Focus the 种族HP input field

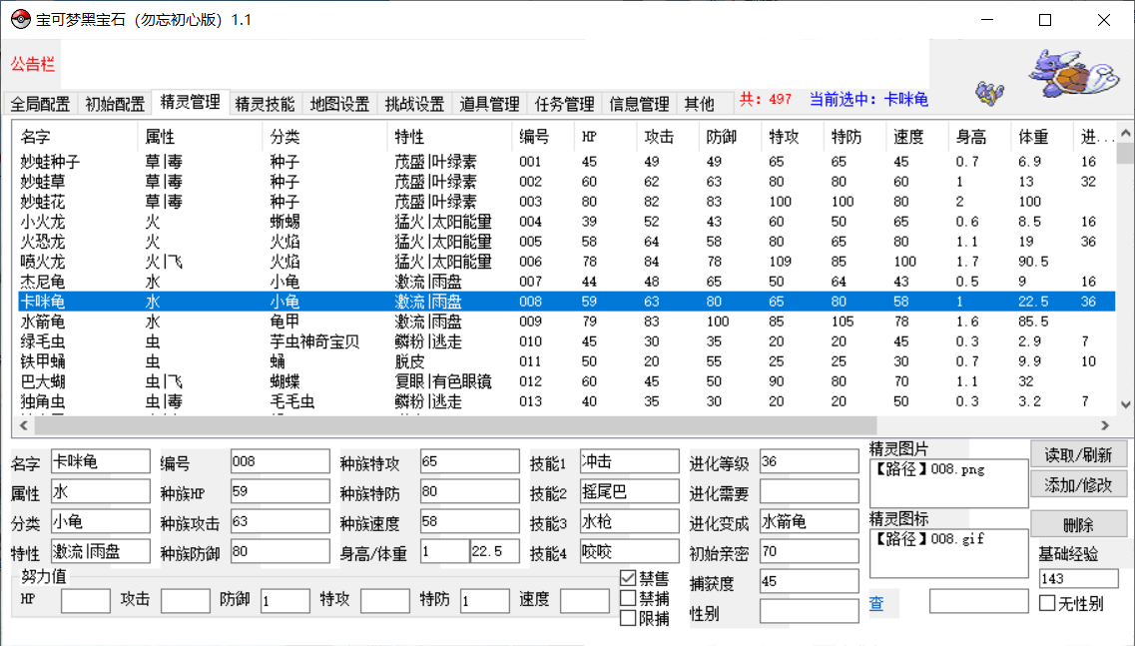coord(281,492)
